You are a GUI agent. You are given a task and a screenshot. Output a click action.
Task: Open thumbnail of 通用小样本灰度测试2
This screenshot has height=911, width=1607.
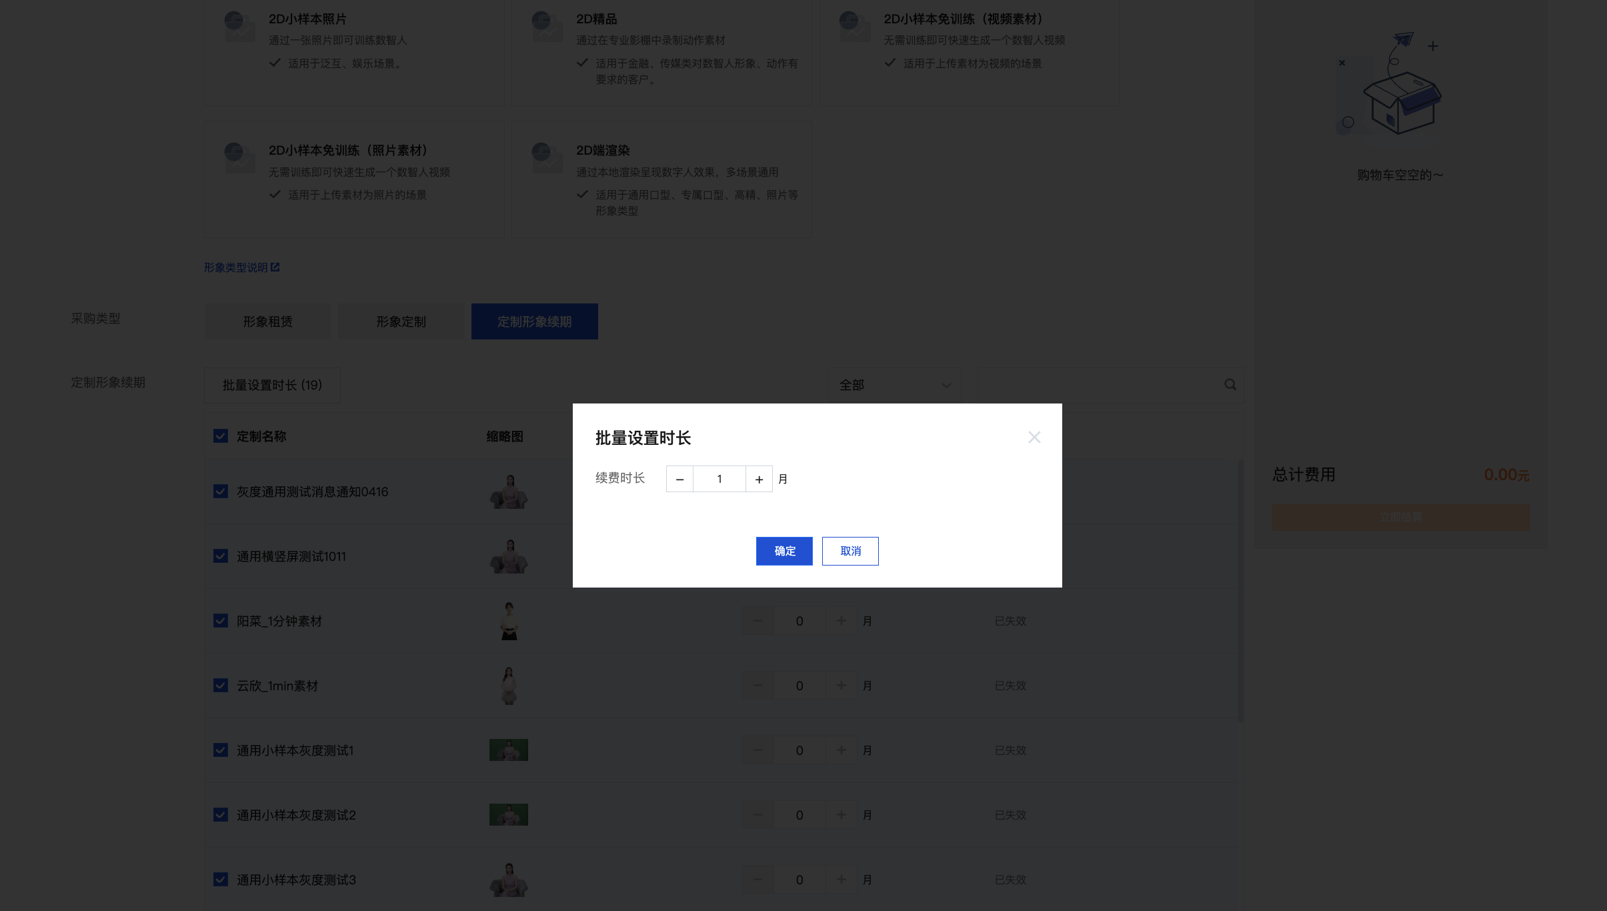click(509, 815)
